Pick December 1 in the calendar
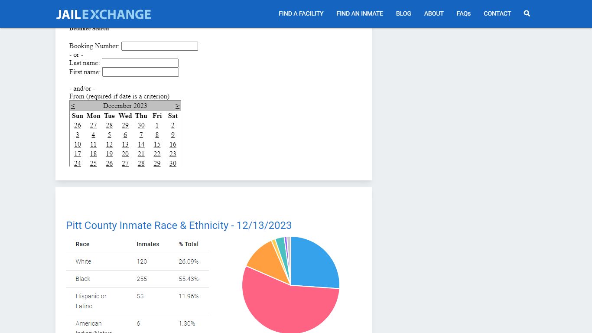Viewport: 592px width, 333px height. coord(157,125)
